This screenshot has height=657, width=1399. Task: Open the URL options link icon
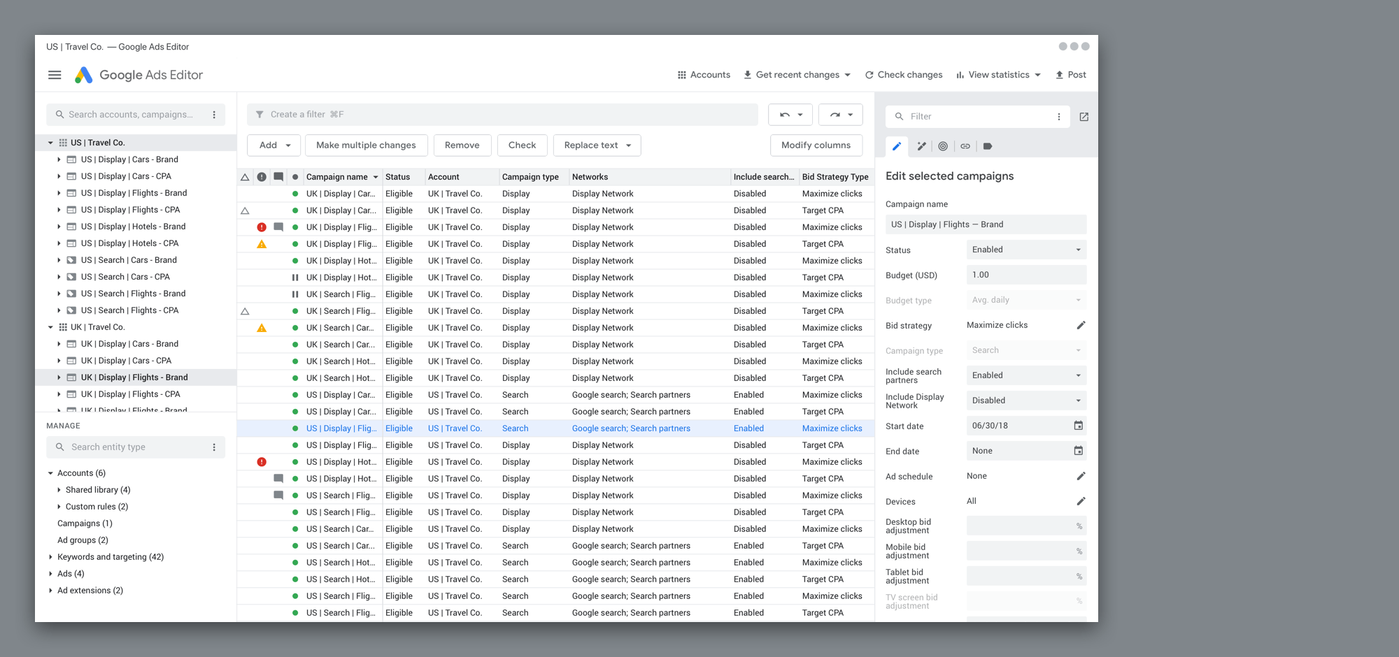(965, 146)
